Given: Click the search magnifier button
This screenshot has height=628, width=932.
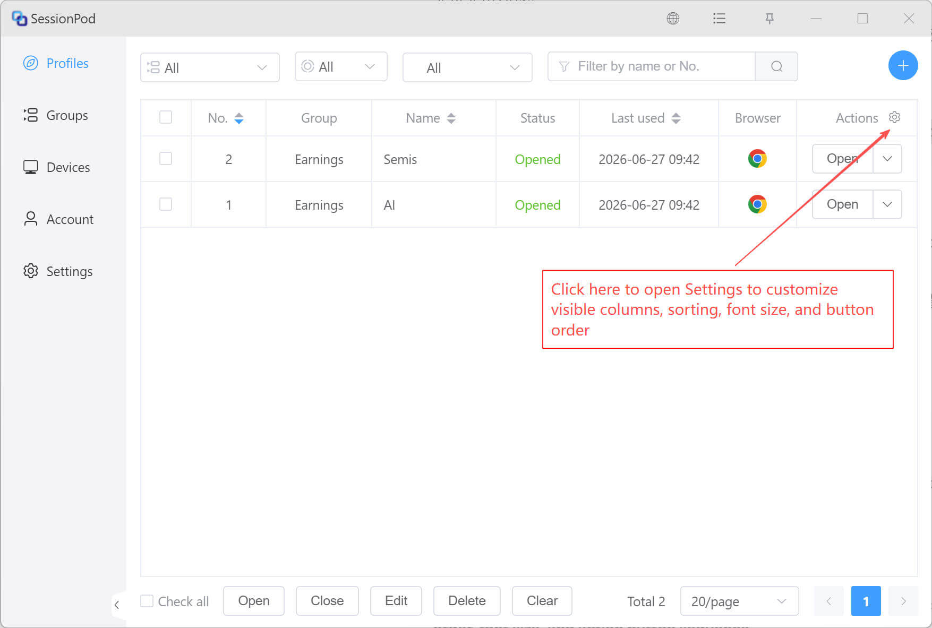Looking at the screenshot, I should pos(776,66).
